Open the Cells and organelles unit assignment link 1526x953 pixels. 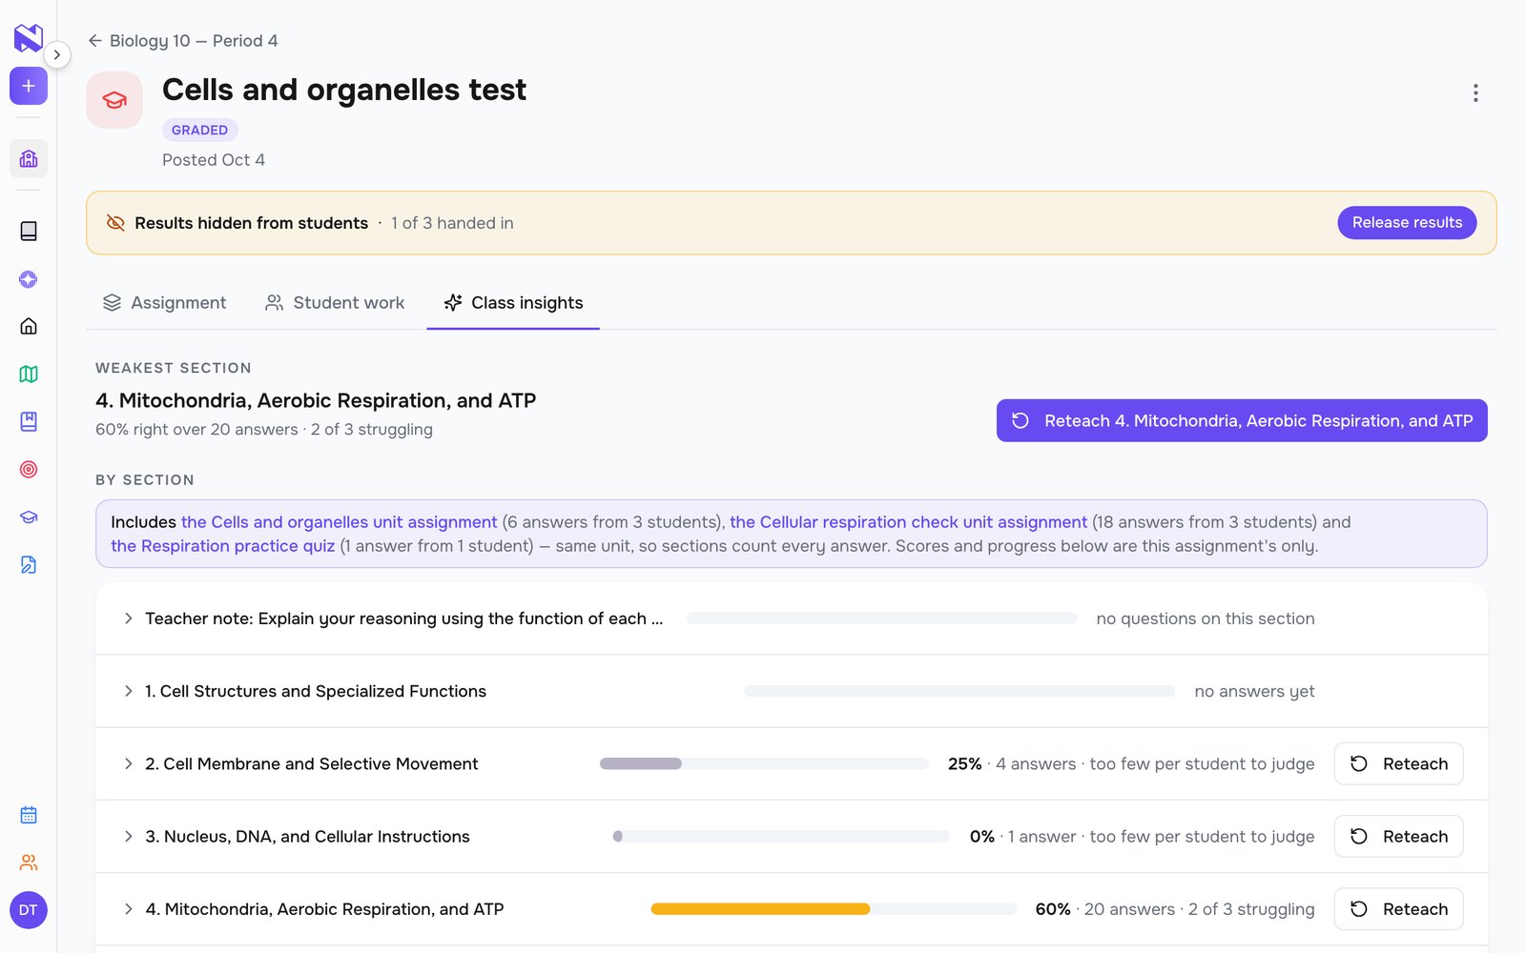(339, 522)
